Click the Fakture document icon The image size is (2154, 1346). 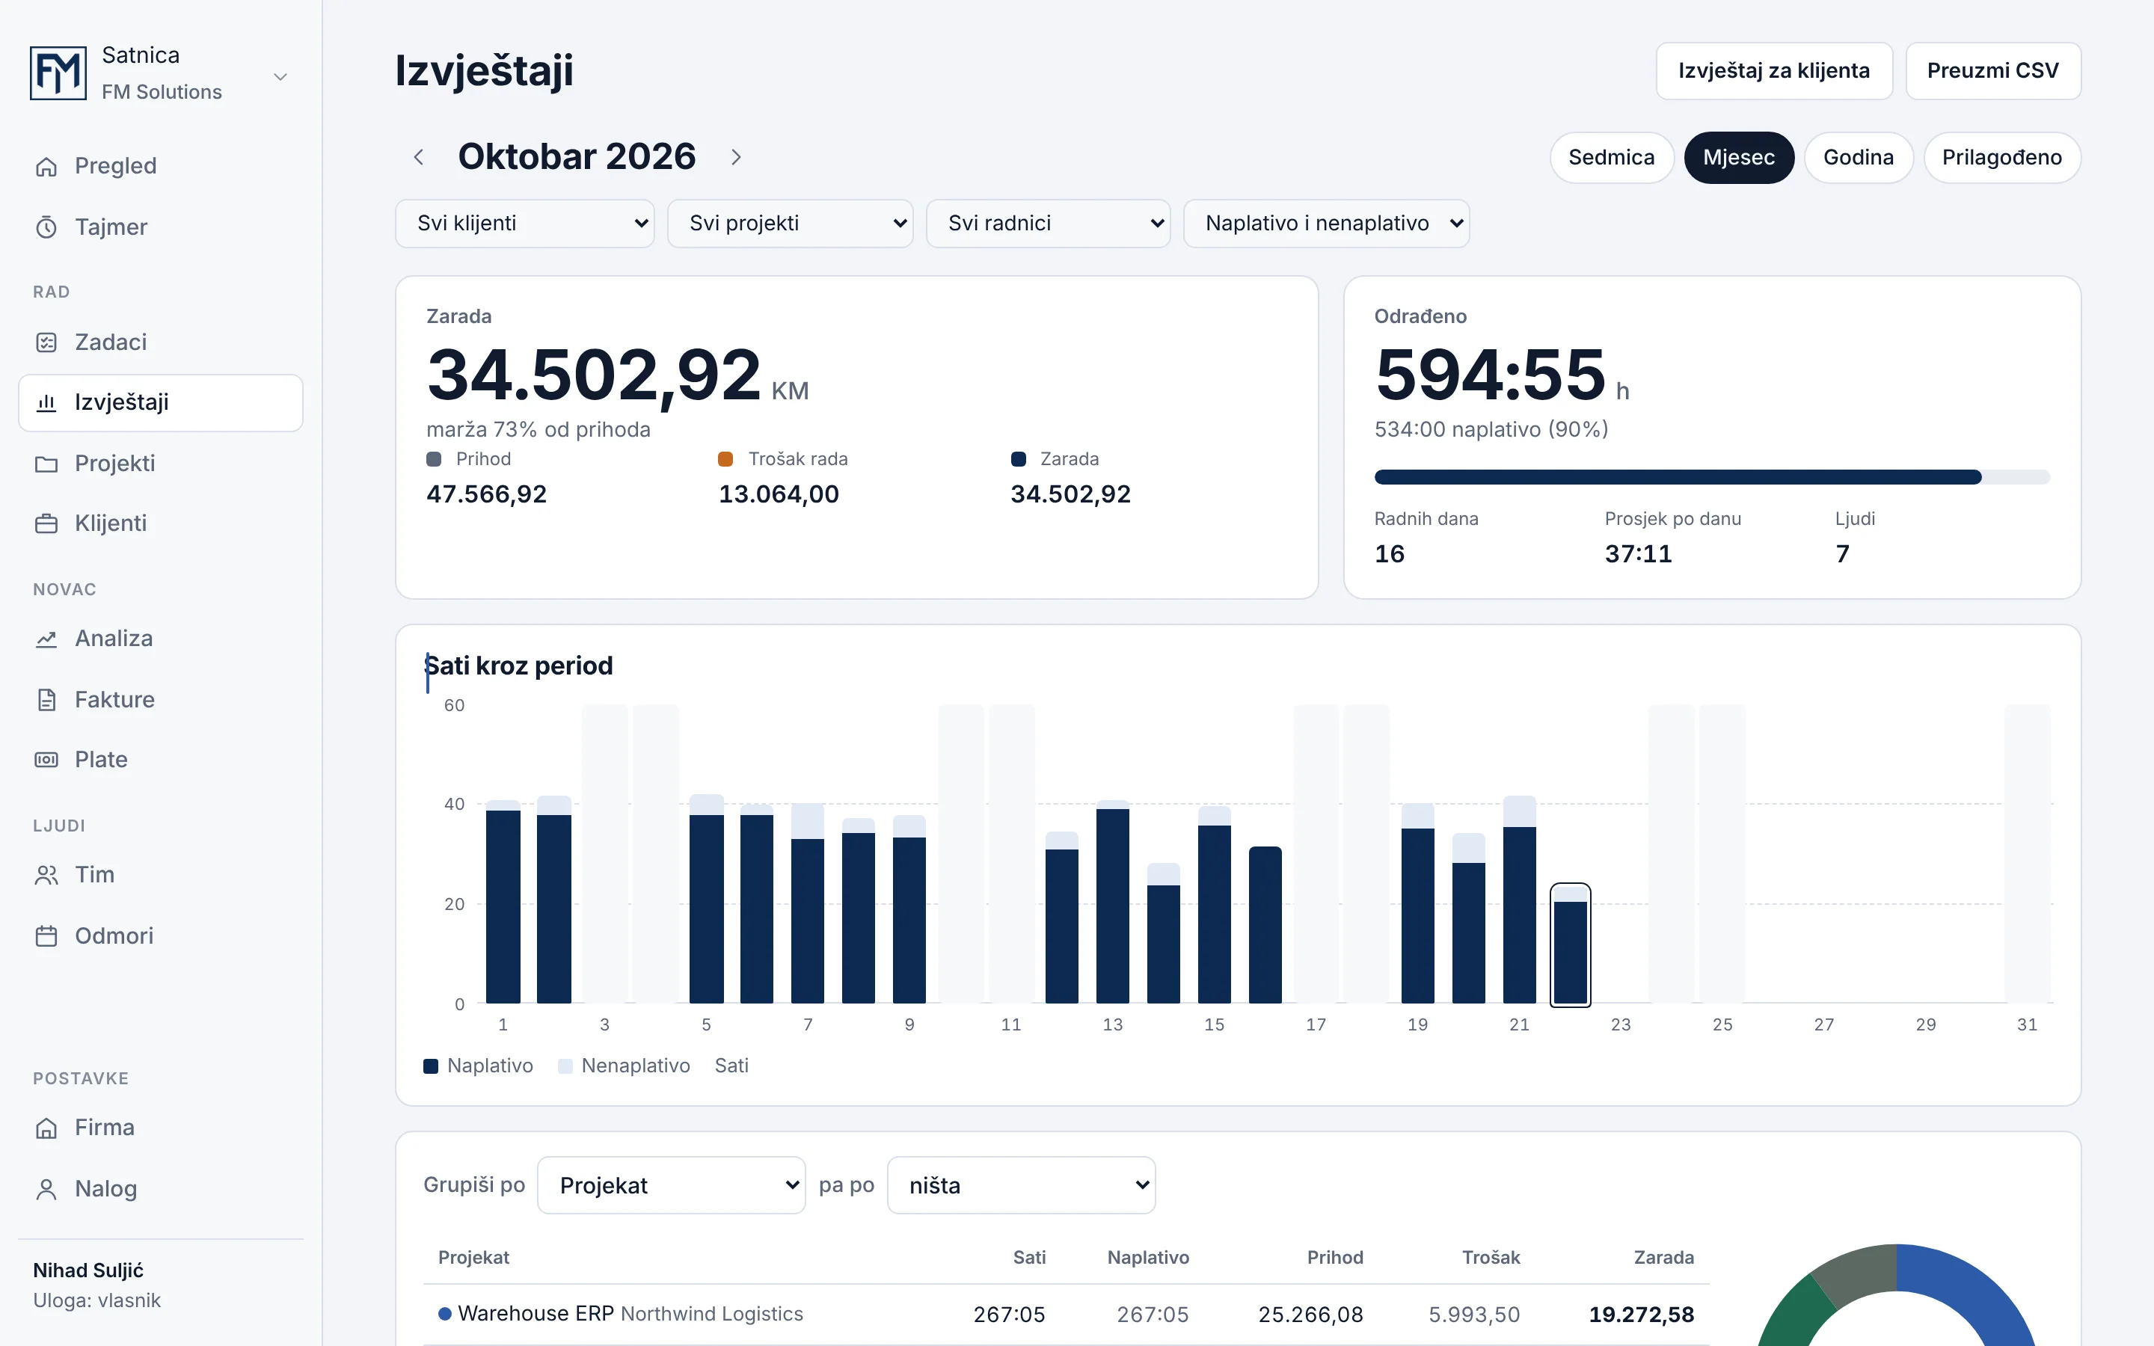[x=46, y=700]
